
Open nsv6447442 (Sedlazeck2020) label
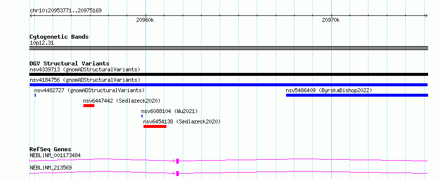point(122,101)
